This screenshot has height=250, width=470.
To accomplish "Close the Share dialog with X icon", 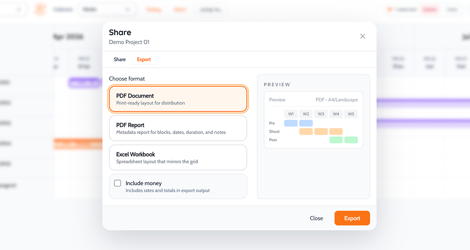I will click(362, 36).
